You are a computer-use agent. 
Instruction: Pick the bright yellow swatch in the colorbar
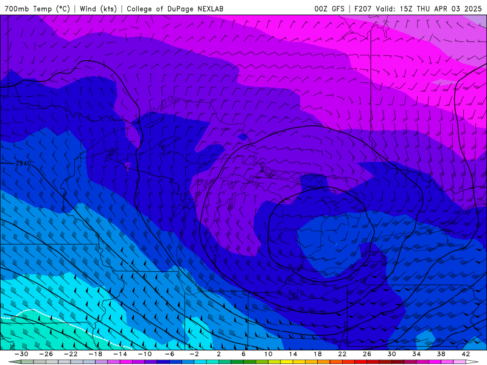(x=286, y=362)
